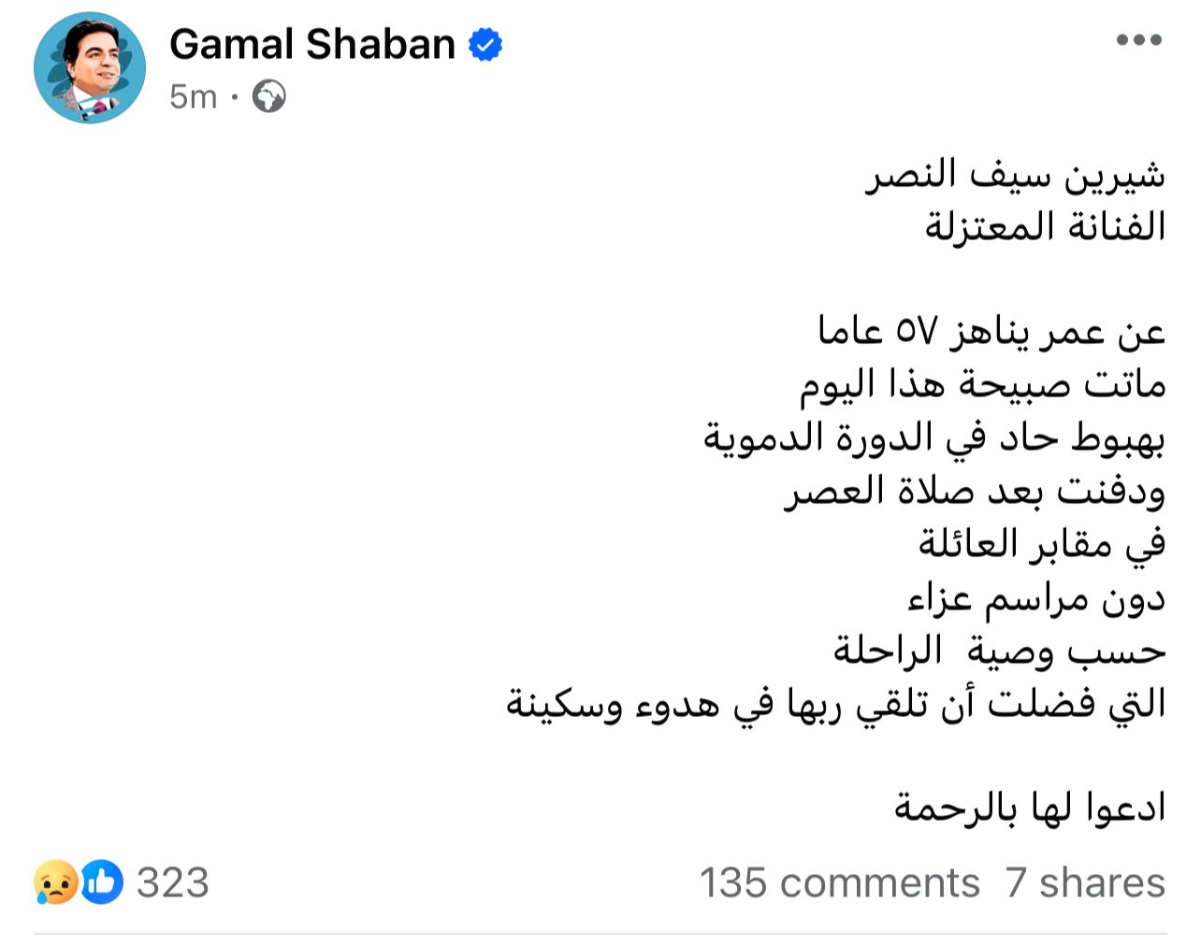Click the closing line "ادعوا لها بالرحمة"

pos(1030,807)
